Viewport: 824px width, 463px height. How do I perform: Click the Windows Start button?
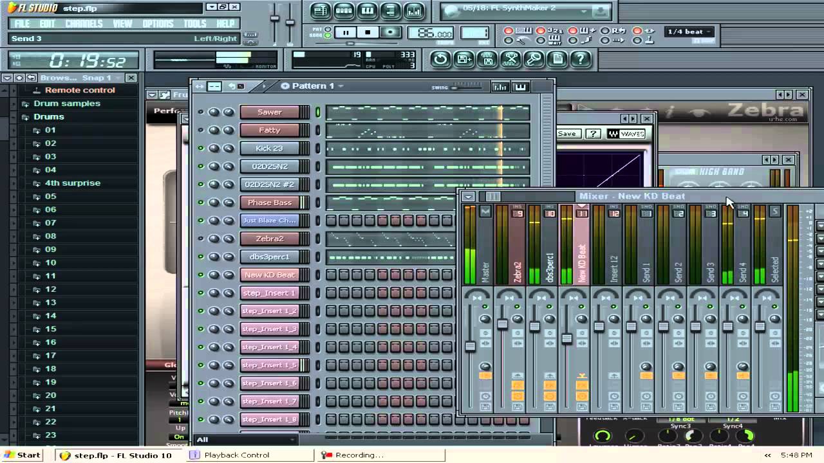click(23, 455)
